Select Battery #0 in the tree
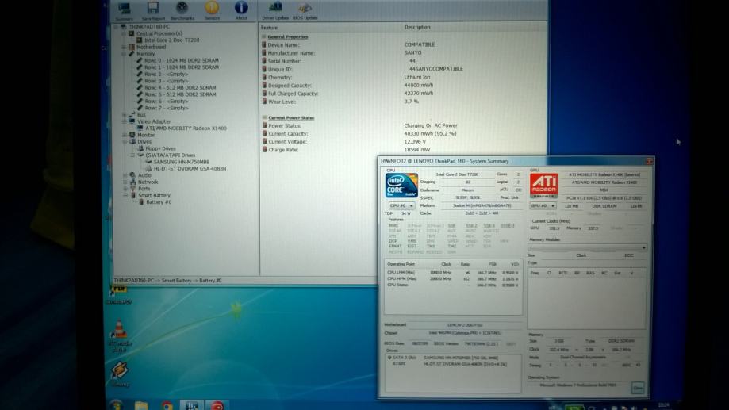Image resolution: width=729 pixels, height=410 pixels. click(159, 202)
